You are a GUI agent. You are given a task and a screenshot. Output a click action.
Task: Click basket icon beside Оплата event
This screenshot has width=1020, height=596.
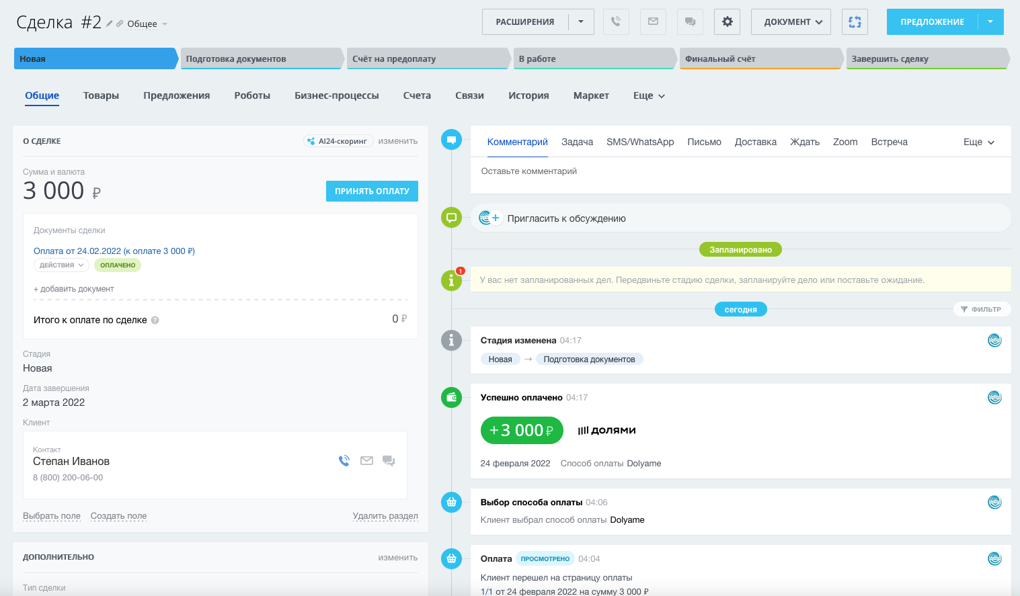451,558
